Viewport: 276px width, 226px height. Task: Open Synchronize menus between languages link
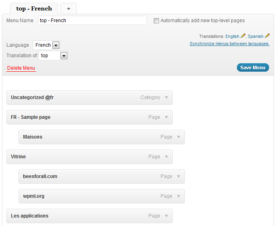click(230, 44)
